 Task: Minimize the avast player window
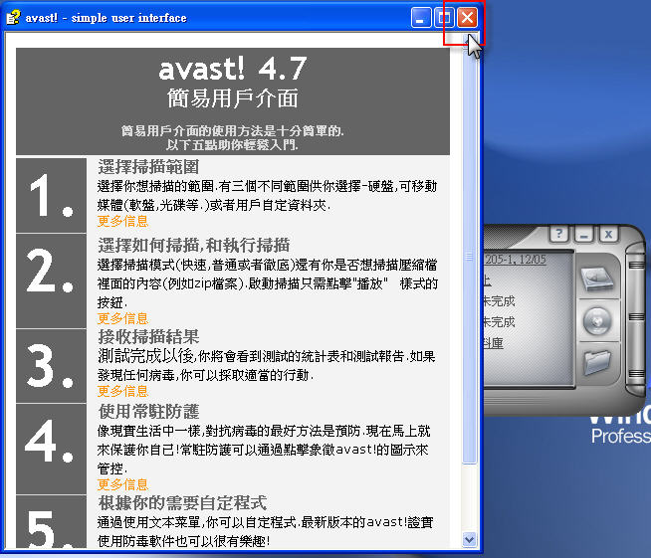tap(584, 234)
